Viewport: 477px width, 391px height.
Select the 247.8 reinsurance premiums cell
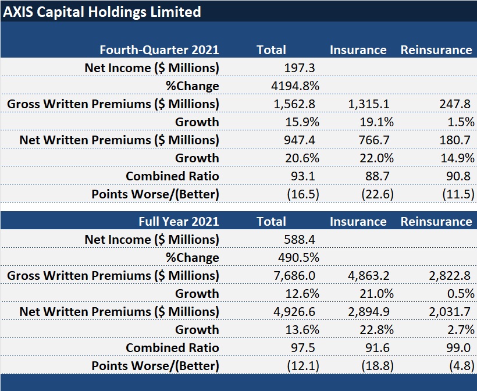454,104
